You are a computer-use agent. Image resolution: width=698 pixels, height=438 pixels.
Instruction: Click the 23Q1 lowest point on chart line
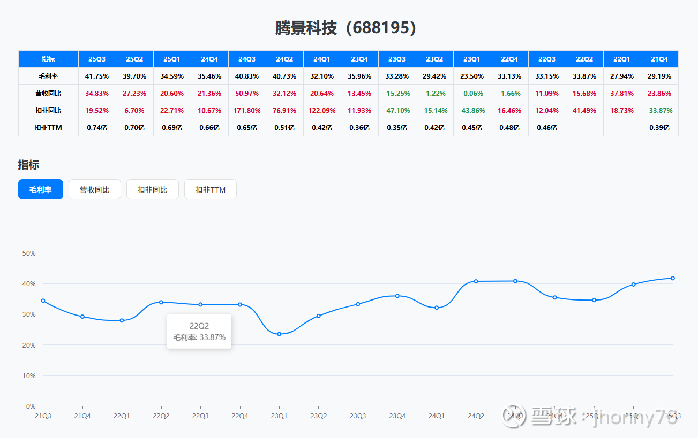[279, 334]
